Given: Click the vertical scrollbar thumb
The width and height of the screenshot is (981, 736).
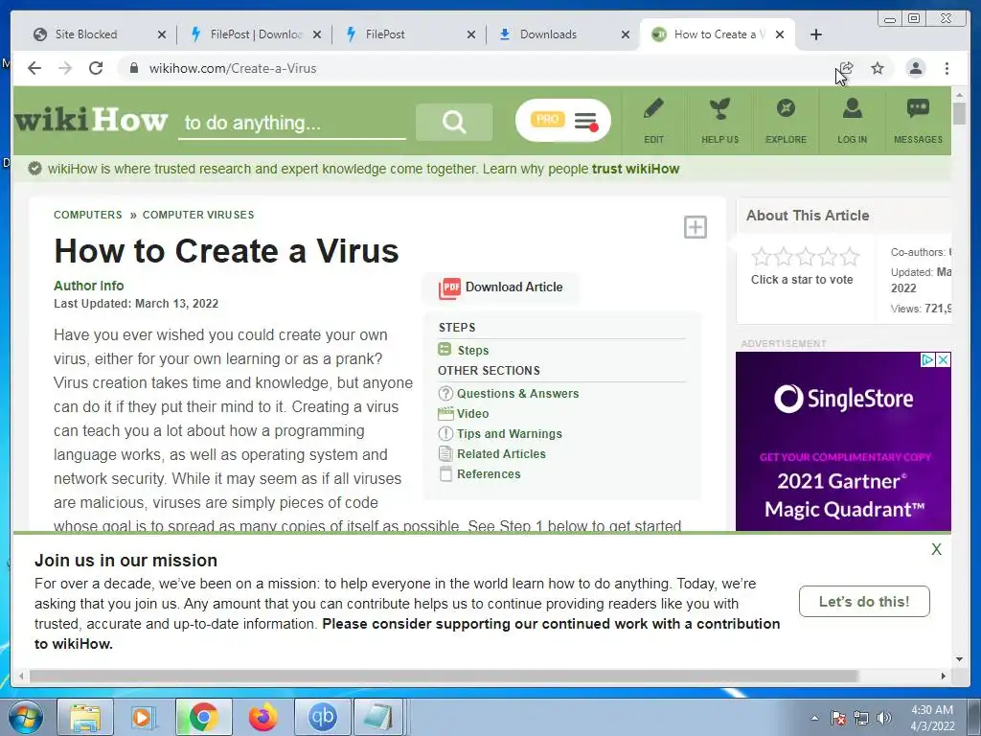Looking at the screenshot, I should point(959,114).
